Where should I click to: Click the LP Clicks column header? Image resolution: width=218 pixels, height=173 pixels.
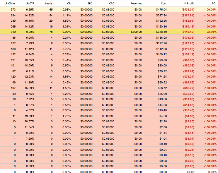10,4
